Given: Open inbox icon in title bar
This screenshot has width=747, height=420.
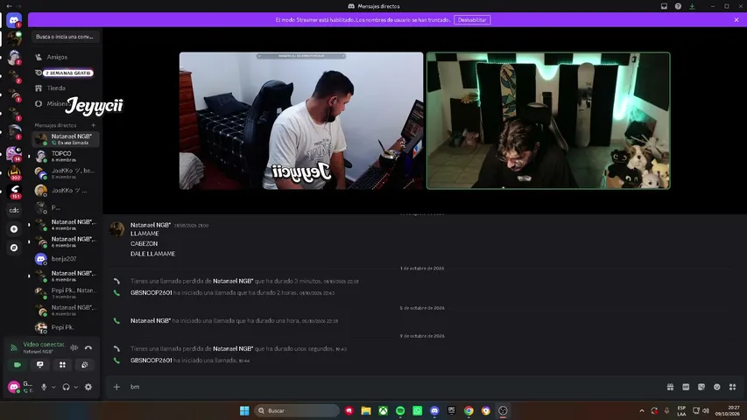Looking at the screenshot, I should click(x=664, y=6).
